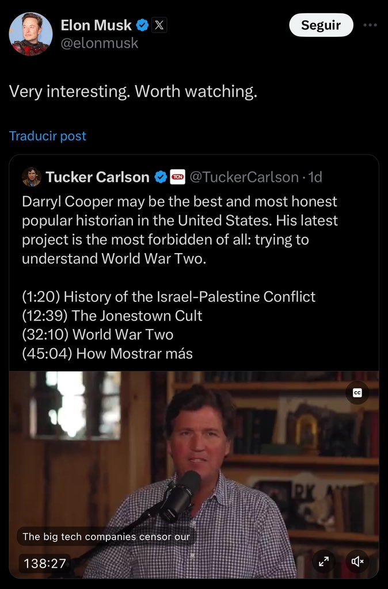The height and width of the screenshot is (589, 388).
Task: Click the Elon Musk display name
Action: click(96, 25)
